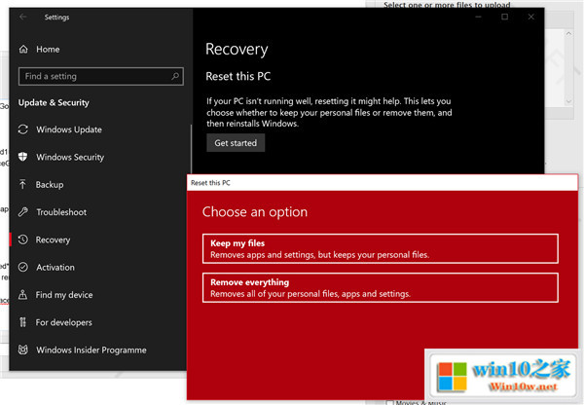The height and width of the screenshot is (405, 584).
Task: Click scroll up arrow in background upload window
Action: tap(568, 33)
